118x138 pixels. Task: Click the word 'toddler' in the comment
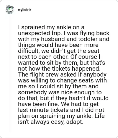click(88, 39)
